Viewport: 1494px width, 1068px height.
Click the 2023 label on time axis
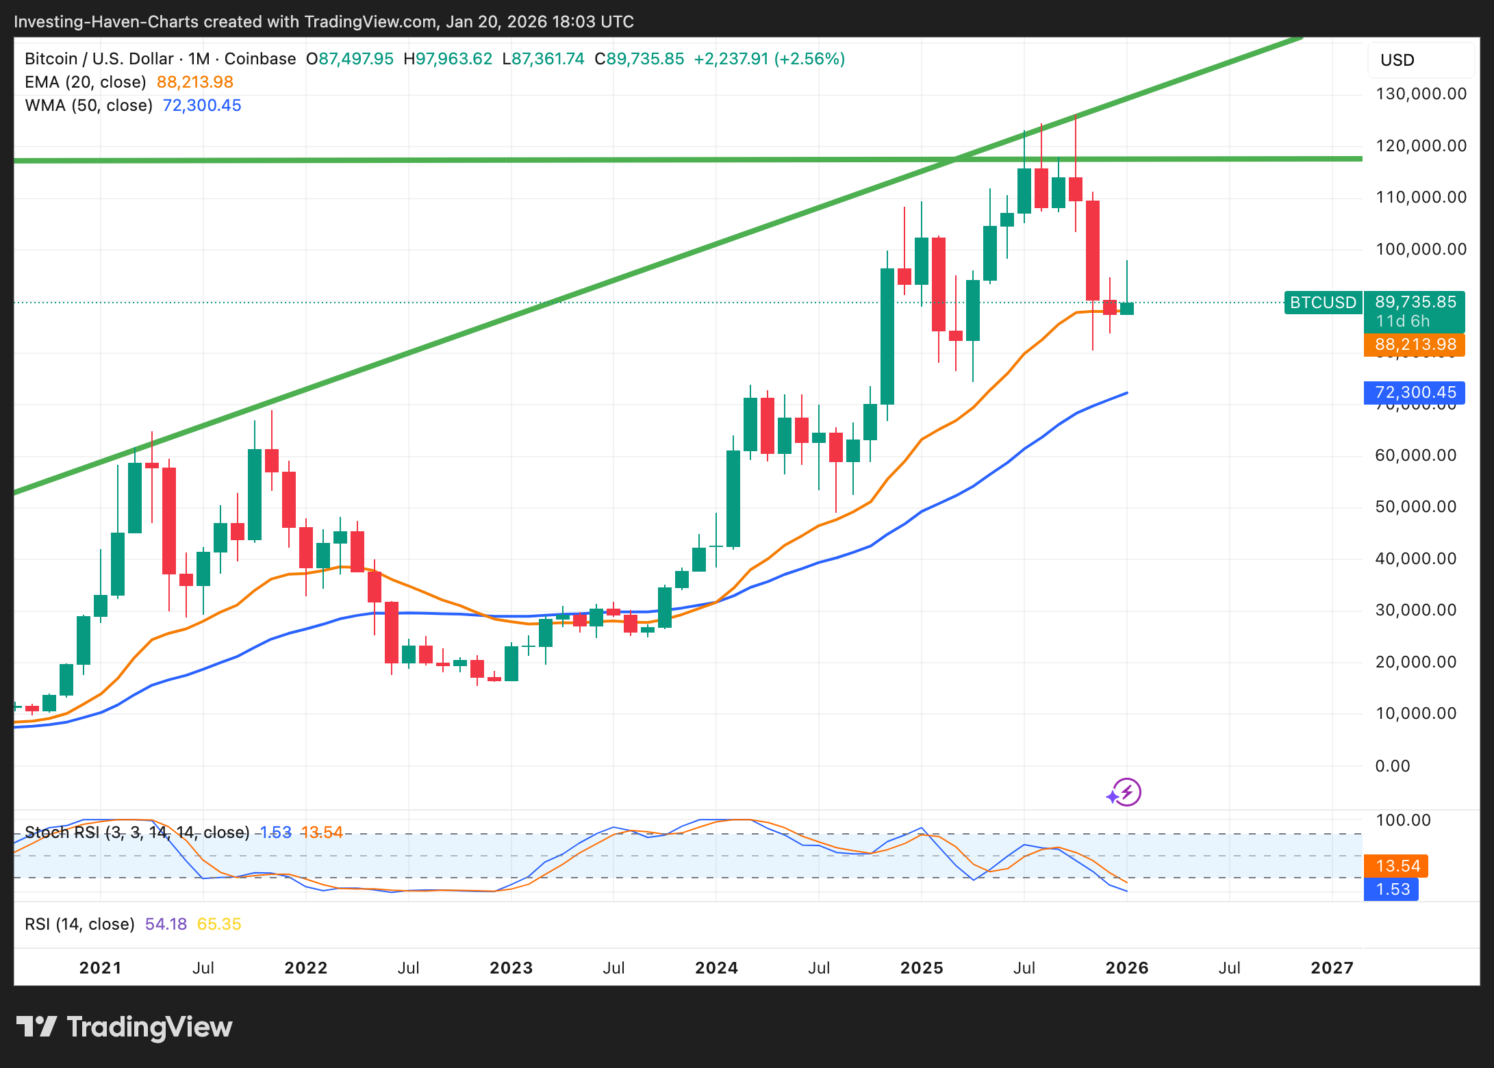[511, 968]
